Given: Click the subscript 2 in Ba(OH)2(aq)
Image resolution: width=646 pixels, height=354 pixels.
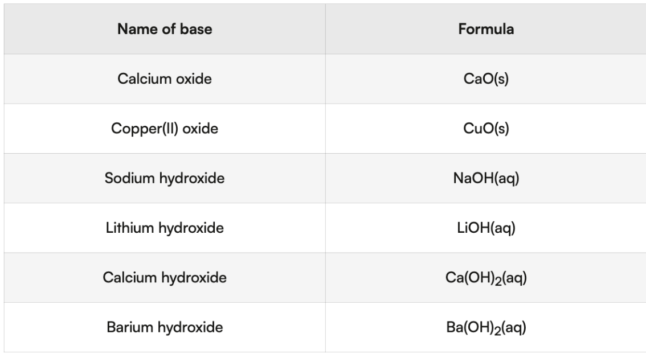Looking at the screenshot, I should pos(497,331).
